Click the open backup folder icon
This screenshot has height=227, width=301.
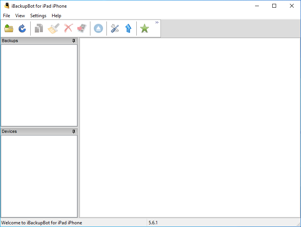coord(9,28)
